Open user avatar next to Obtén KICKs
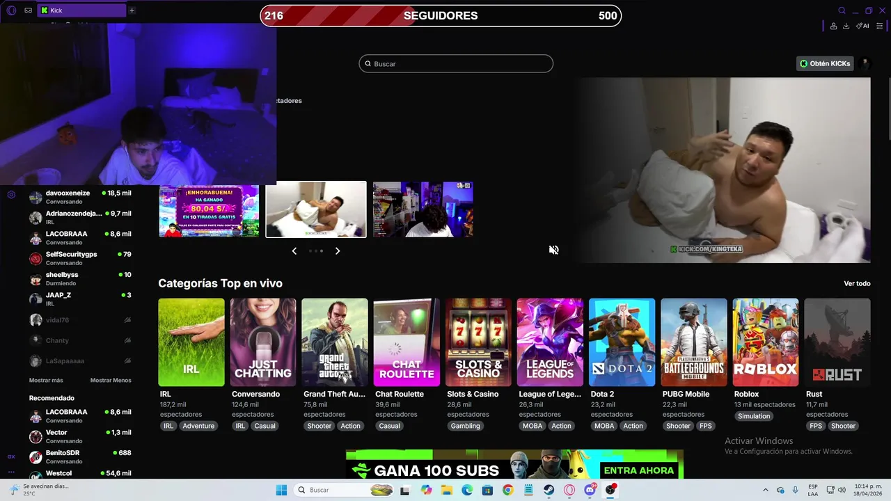Image resolution: width=891 pixels, height=501 pixels. pos(865,63)
